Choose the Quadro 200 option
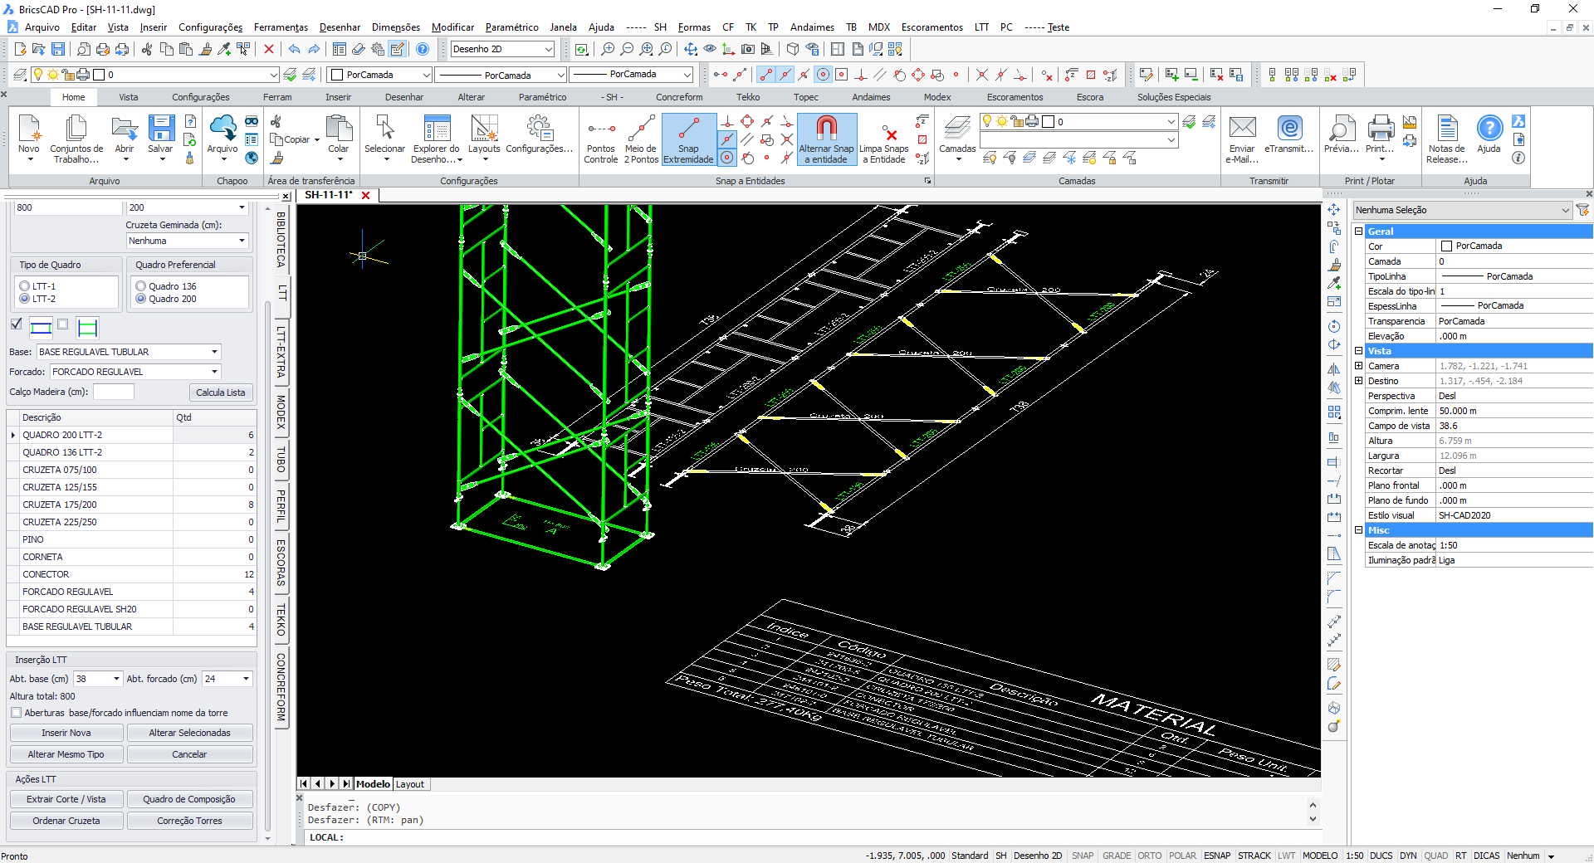 point(140,299)
